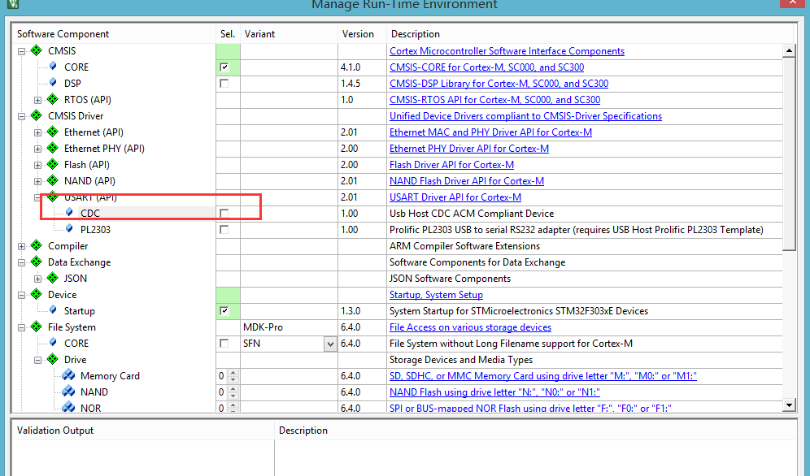The height and width of the screenshot is (476, 810).
Task: Click the blue component icon beside DSP
Action: pos(53,83)
